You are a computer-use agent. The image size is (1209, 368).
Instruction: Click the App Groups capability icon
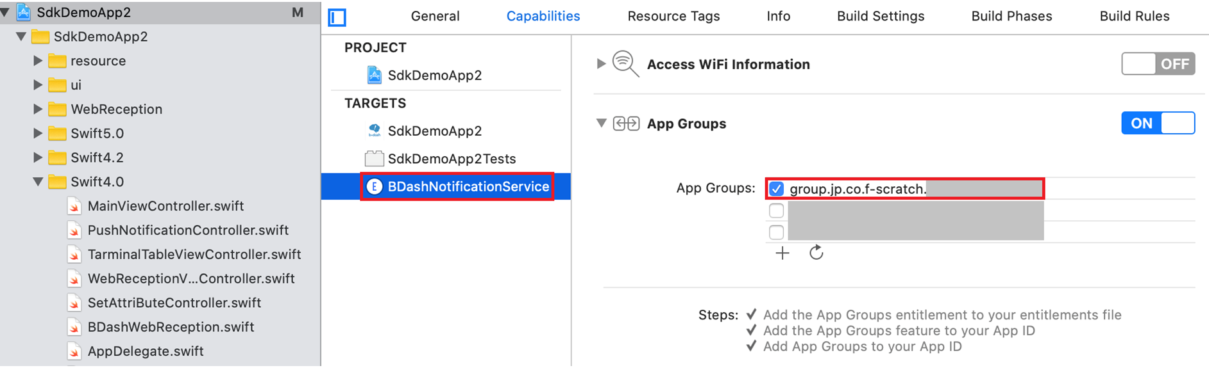[626, 124]
